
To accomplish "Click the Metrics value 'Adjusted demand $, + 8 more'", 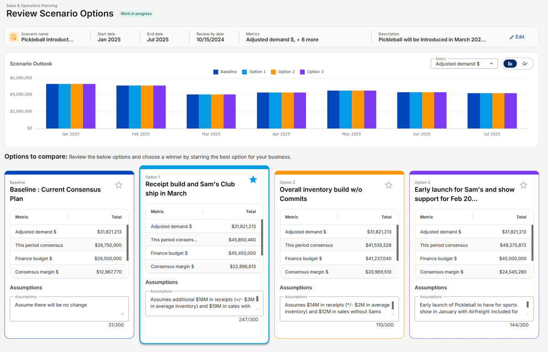I will click(x=282, y=40).
